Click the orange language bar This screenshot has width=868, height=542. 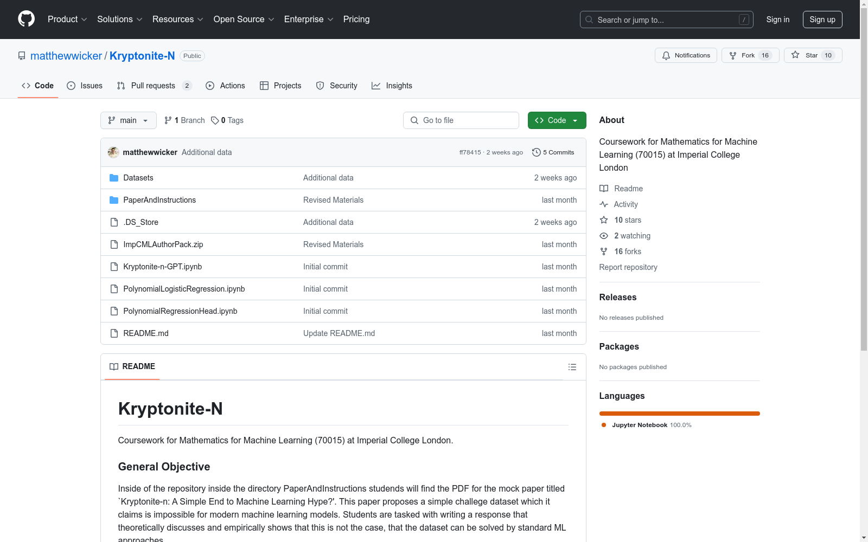[x=680, y=414]
